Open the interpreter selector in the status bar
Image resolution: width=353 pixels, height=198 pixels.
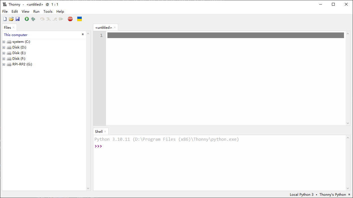point(320,195)
